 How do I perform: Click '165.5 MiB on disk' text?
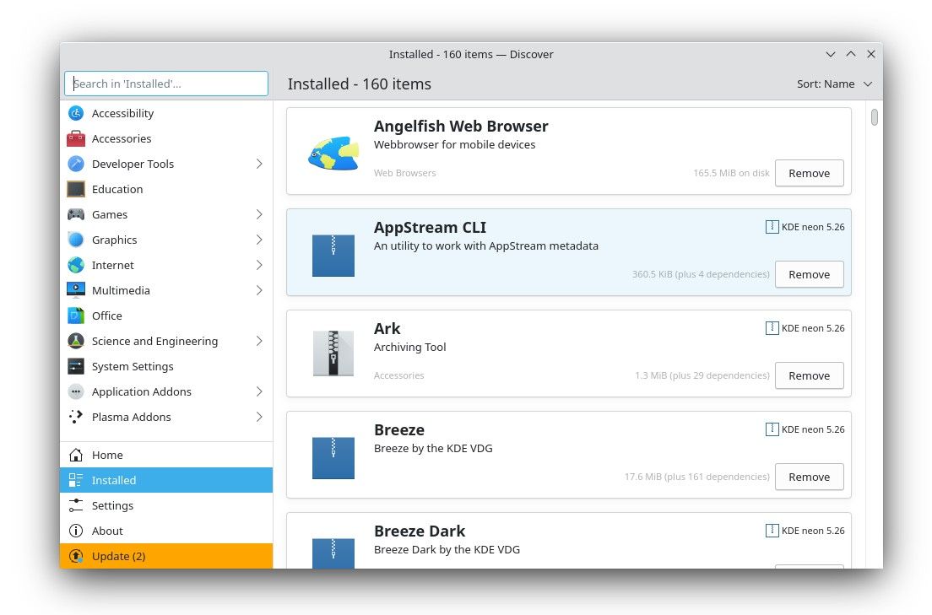tap(731, 173)
